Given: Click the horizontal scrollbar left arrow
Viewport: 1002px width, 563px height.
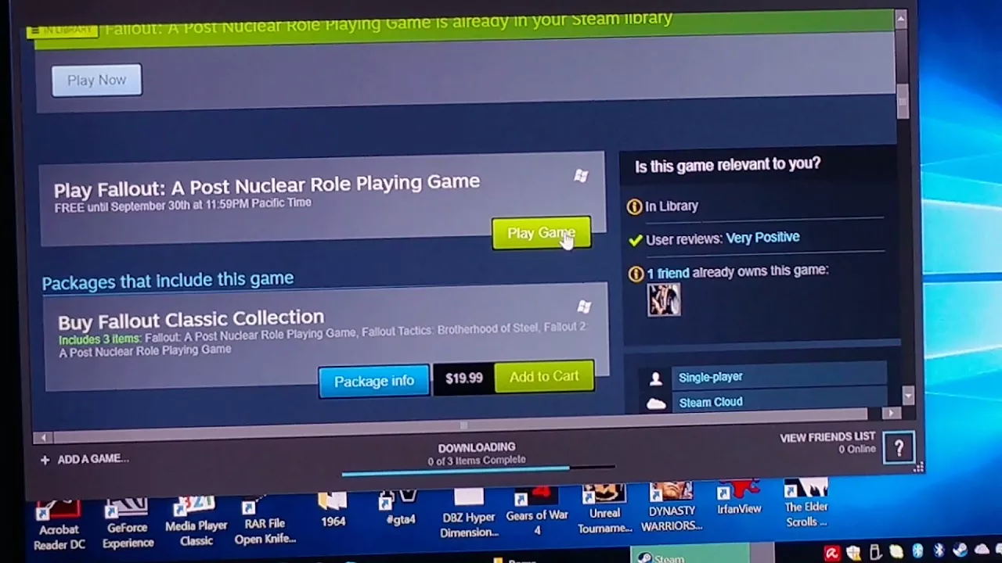Looking at the screenshot, I should 44,438.
